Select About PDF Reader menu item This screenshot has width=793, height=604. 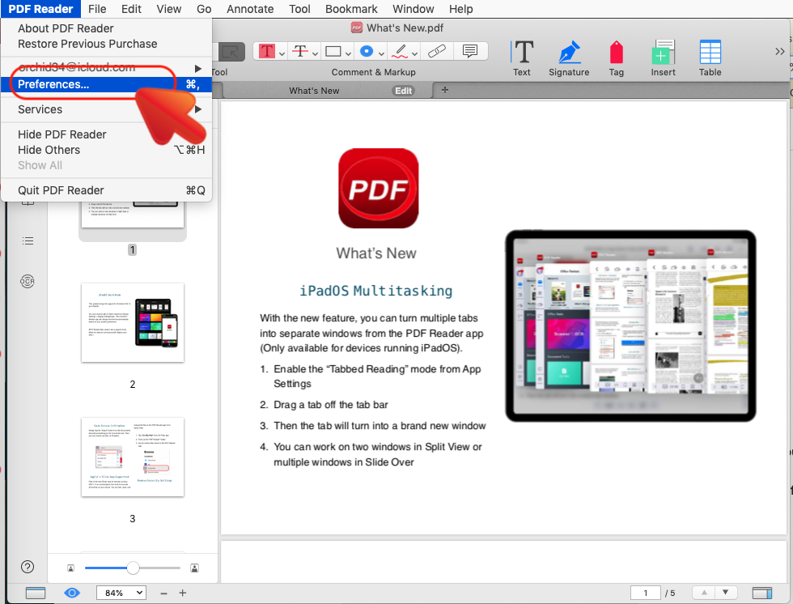(x=106, y=28)
